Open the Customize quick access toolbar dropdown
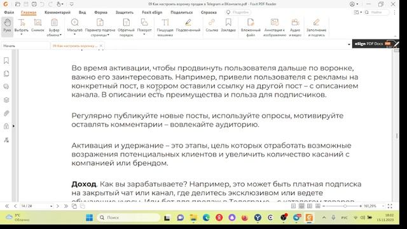Screen dimensions: 407x229 [x=71, y=4]
